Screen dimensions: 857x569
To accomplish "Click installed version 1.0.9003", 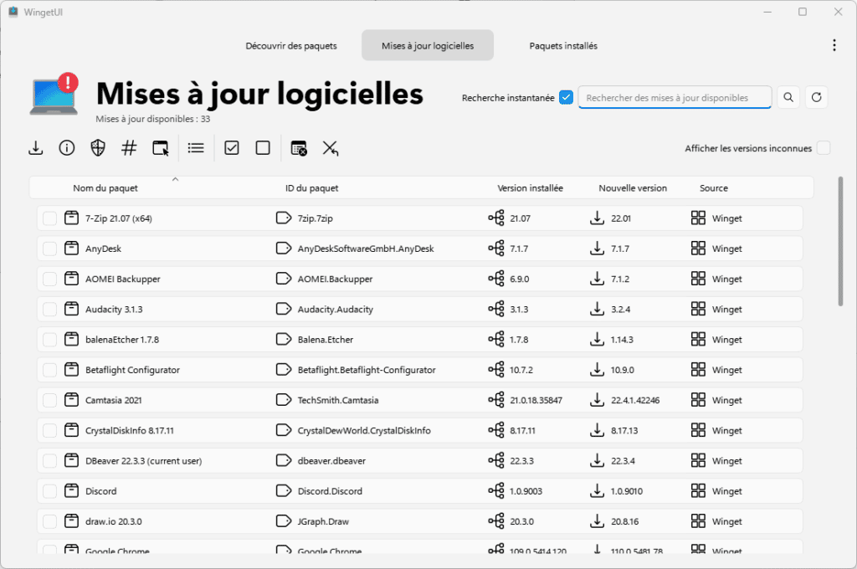I will [526, 491].
